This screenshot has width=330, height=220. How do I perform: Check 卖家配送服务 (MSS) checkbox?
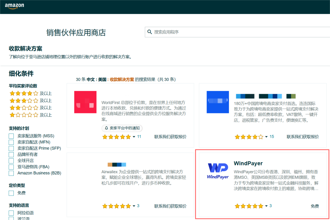[11, 136]
